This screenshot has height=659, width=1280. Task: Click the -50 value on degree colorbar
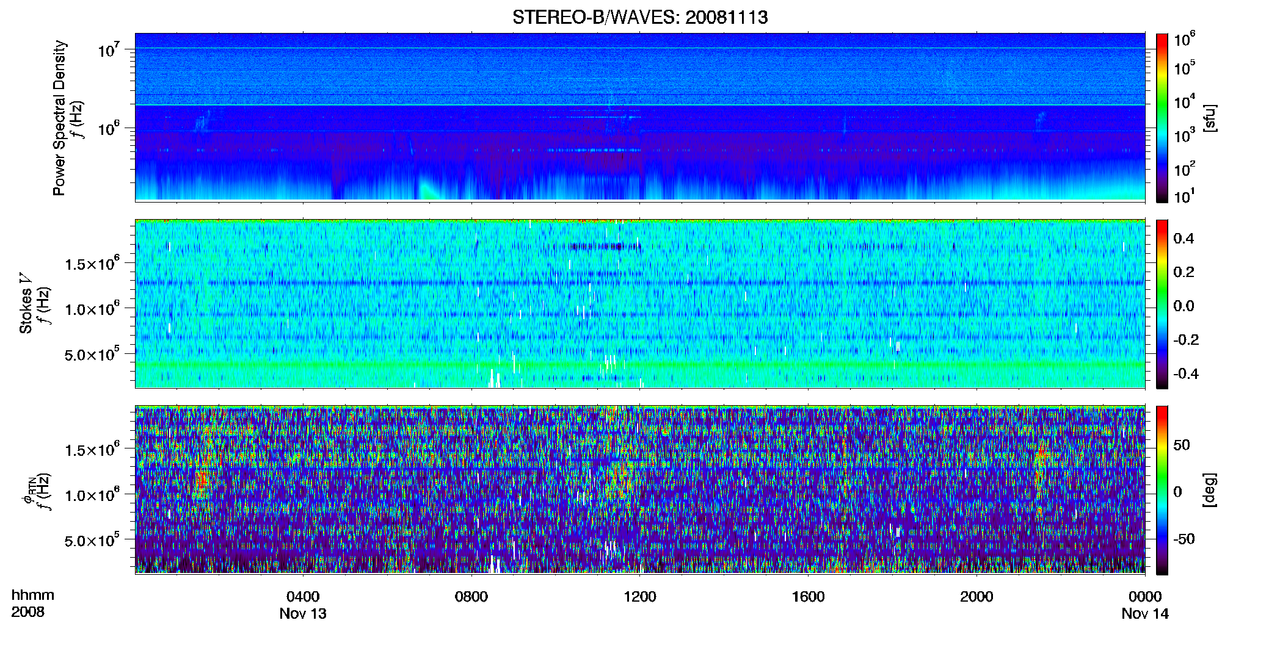tap(1184, 539)
